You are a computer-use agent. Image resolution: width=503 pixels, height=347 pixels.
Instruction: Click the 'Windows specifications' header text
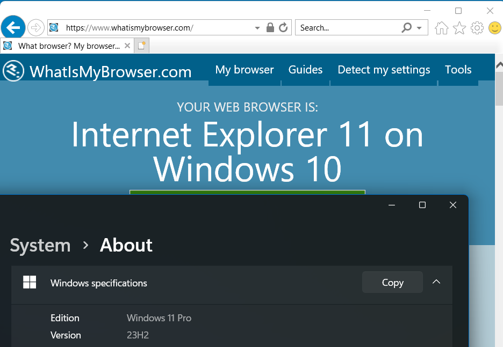pos(99,283)
